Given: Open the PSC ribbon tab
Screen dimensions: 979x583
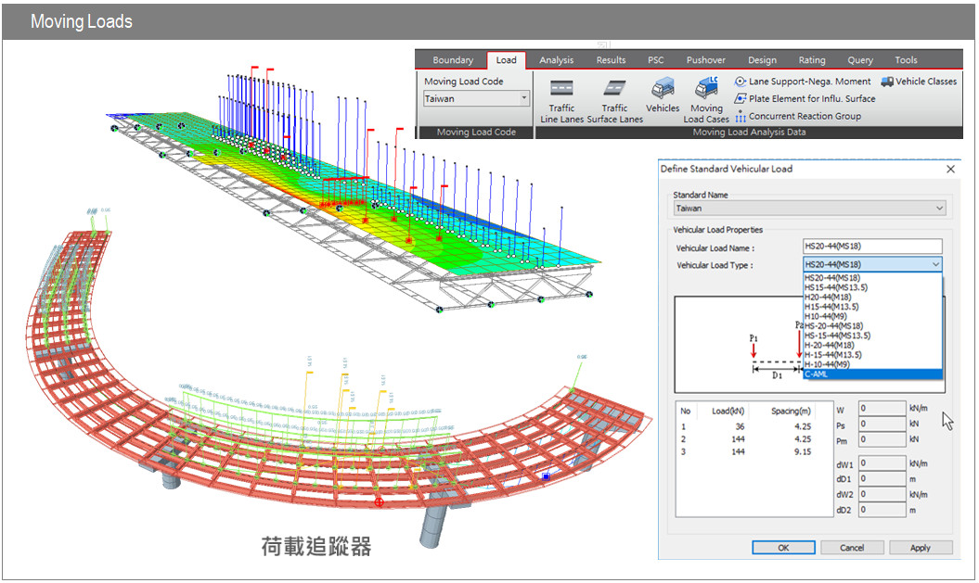Looking at the screenshot, I should [655, 60].
